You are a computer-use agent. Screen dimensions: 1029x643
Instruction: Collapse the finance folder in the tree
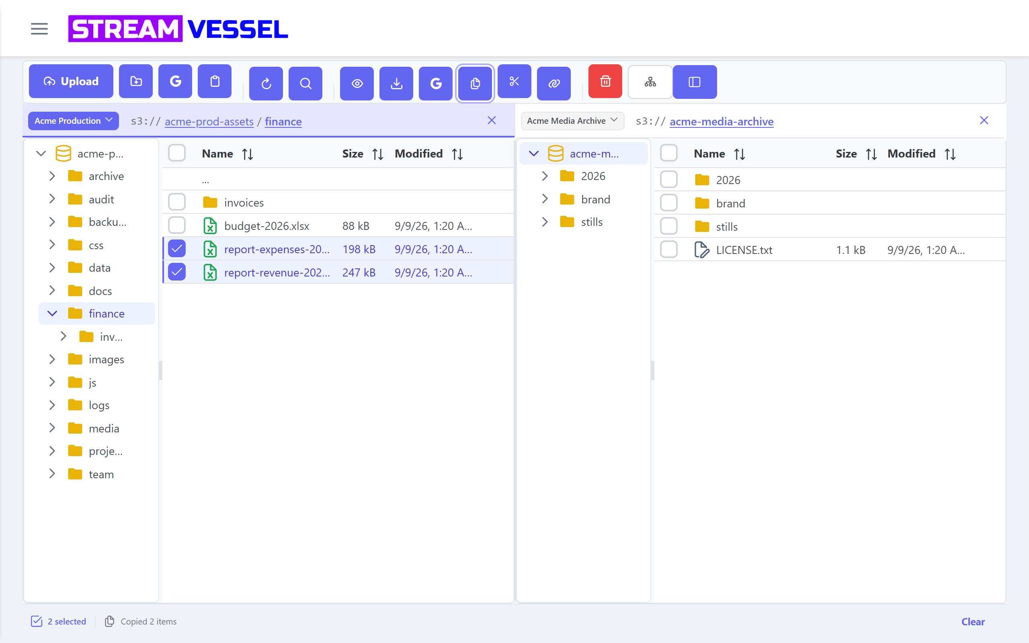coord(52,314)
